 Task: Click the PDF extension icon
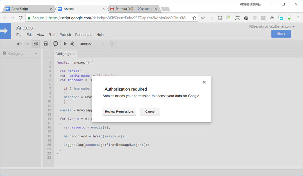click(263, 18)
